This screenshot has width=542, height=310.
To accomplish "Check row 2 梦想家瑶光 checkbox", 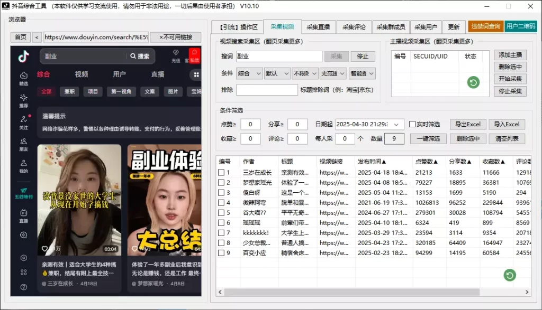I will click(x=221, y=182).
